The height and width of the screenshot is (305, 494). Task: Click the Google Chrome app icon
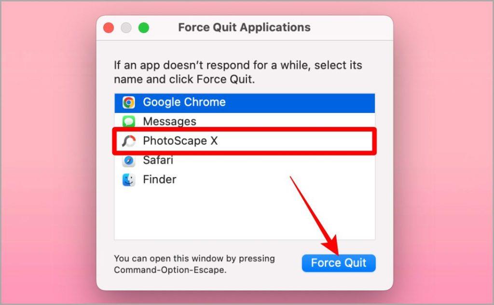coord(128,102)
